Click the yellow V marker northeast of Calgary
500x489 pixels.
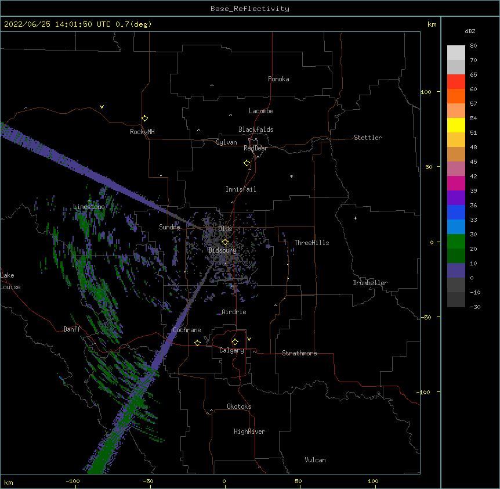249,339
